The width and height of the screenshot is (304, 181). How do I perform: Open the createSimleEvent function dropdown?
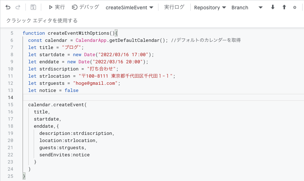pos(129,8)
